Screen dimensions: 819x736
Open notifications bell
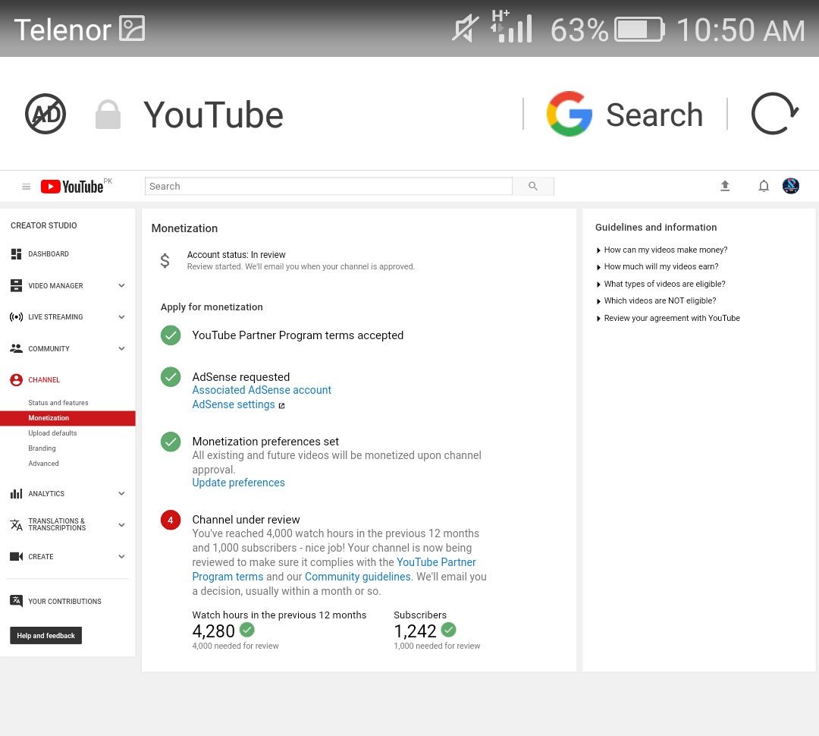(764, 186)
